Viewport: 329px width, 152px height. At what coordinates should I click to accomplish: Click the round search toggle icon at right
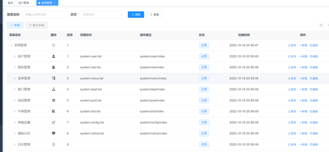321,25
